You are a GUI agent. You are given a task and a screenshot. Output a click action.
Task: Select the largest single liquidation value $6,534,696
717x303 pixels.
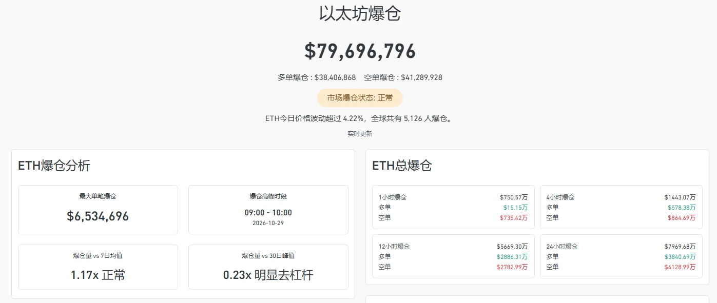pos(98,216)
